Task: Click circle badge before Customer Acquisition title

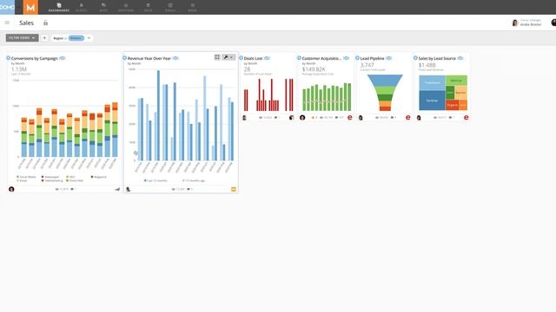Action: [x=299, y=58]
